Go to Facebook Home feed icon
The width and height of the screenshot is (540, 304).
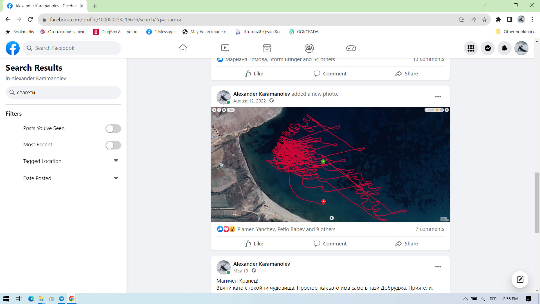click(183, 48)
